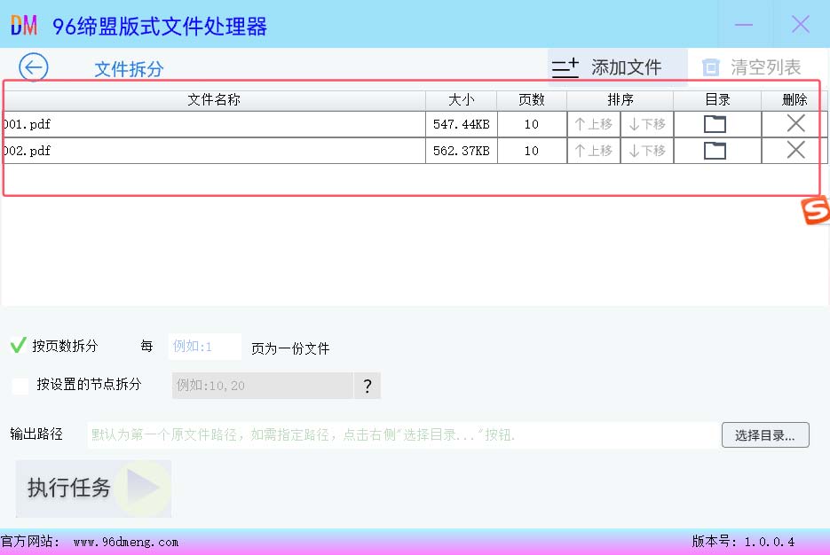Go back using the circled arrow icon

coord(34,67)
